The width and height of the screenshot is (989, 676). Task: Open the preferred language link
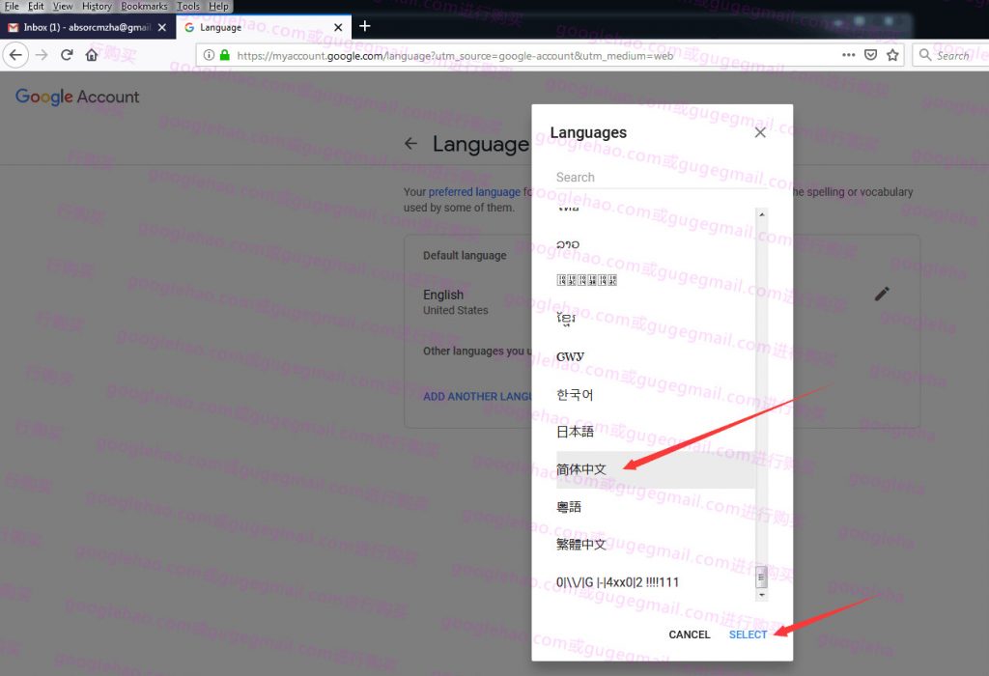pos(474,192)
